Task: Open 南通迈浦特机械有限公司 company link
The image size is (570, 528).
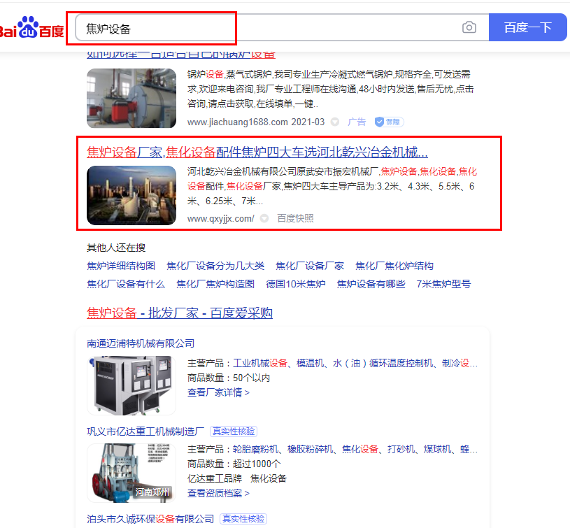Action: (141, 343)
